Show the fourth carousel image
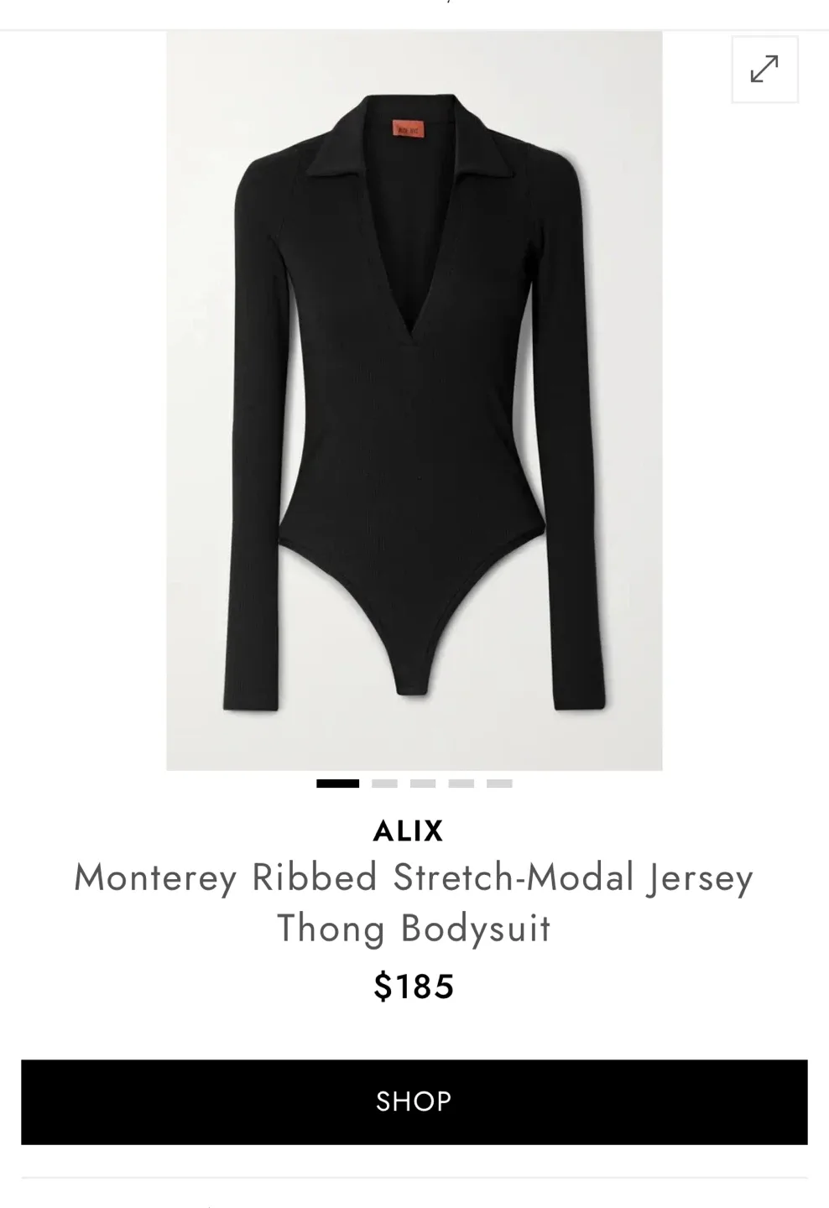The image size is (829, 1208). pos(461,784)
